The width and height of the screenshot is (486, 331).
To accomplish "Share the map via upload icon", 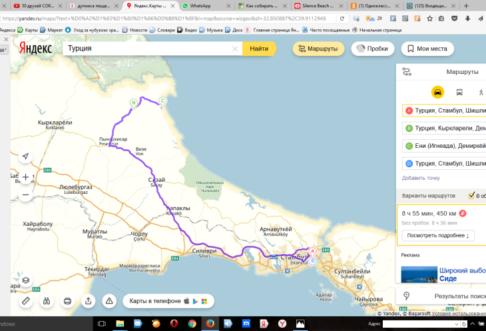I will click(x=89, y=301).
